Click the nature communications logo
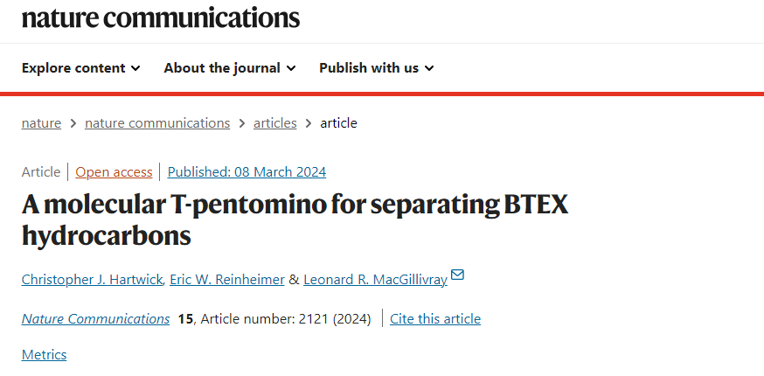 point(160,18)
